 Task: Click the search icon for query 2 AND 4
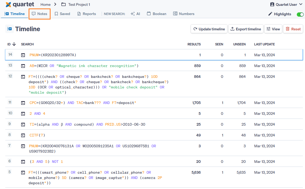click(23, 114)
